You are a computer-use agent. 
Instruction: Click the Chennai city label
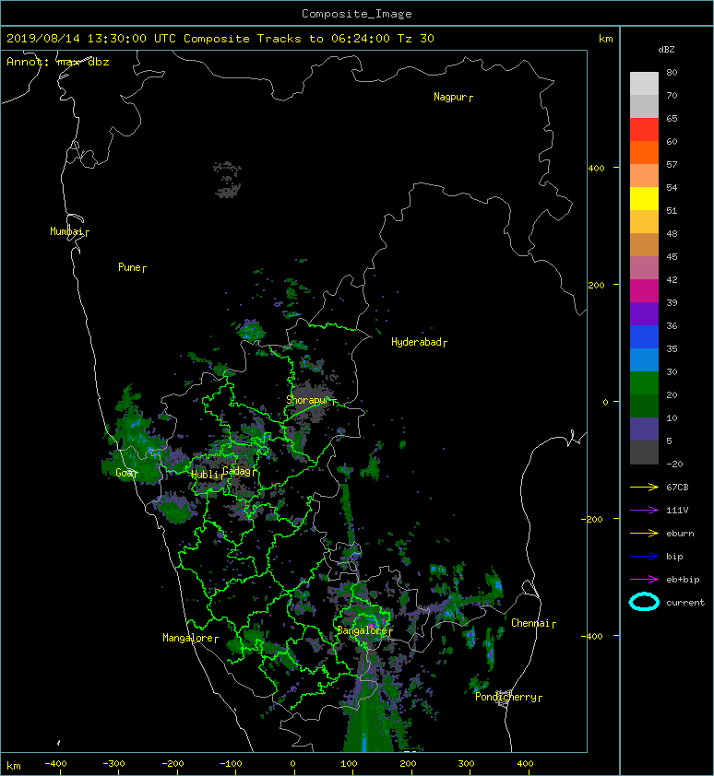(x=530, y=623)
